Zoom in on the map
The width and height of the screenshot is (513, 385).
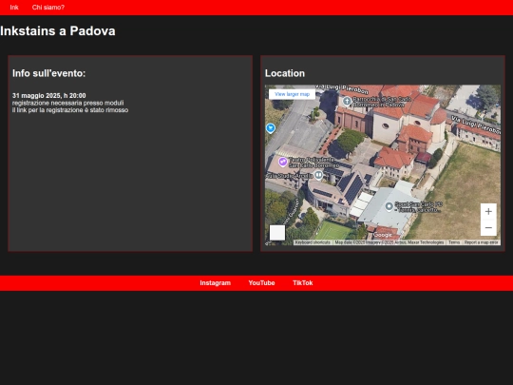[x=488, y=211]
